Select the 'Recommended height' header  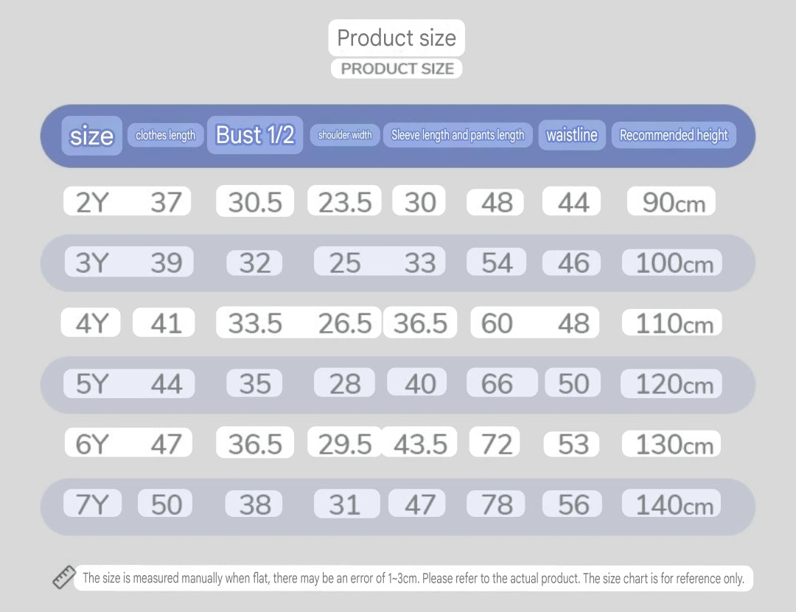[x=674, y=135]
